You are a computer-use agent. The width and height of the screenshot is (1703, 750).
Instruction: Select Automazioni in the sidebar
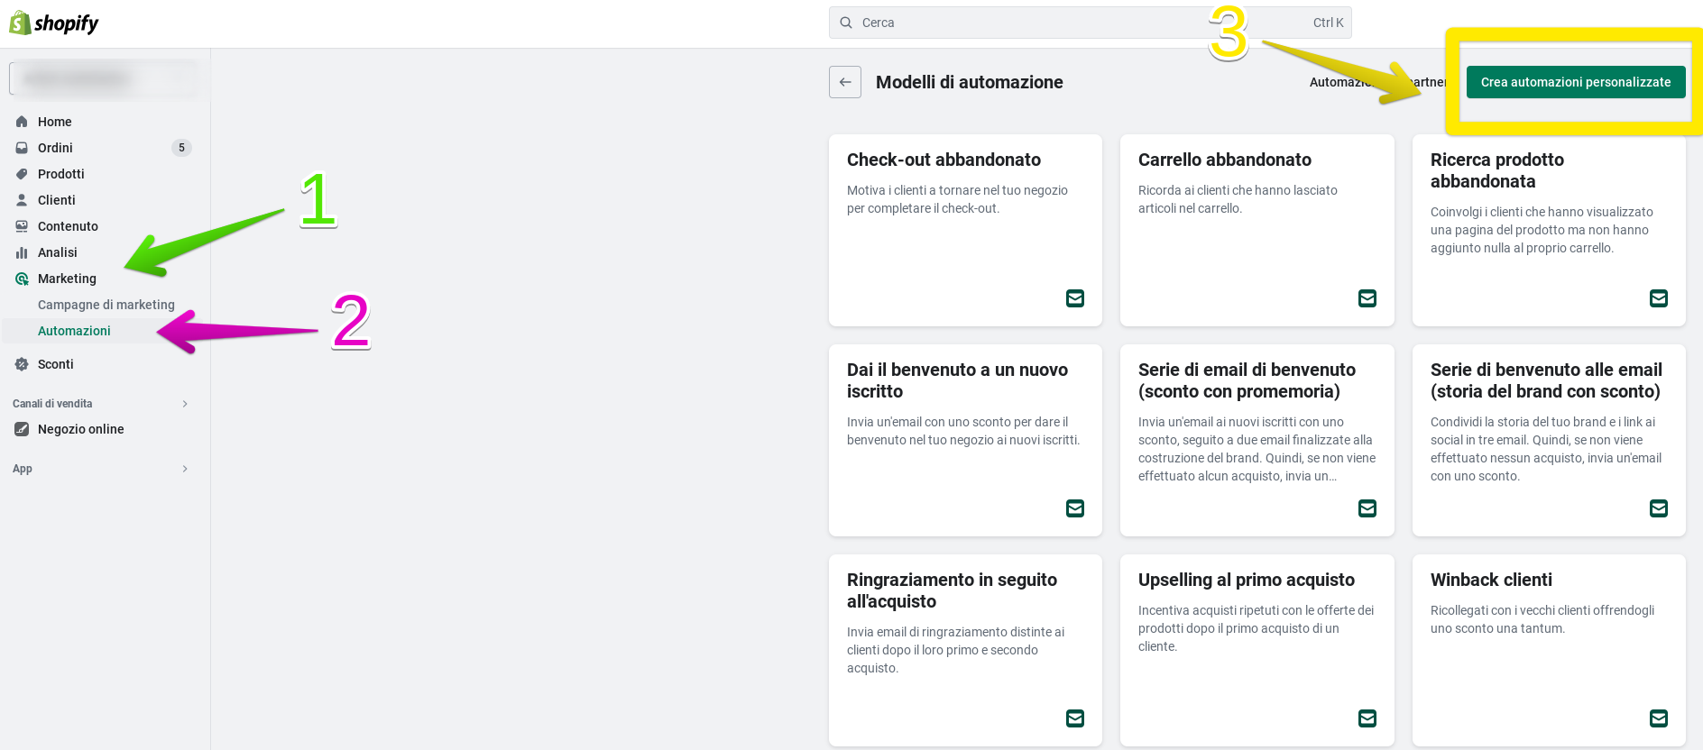[x=74, y=331]
